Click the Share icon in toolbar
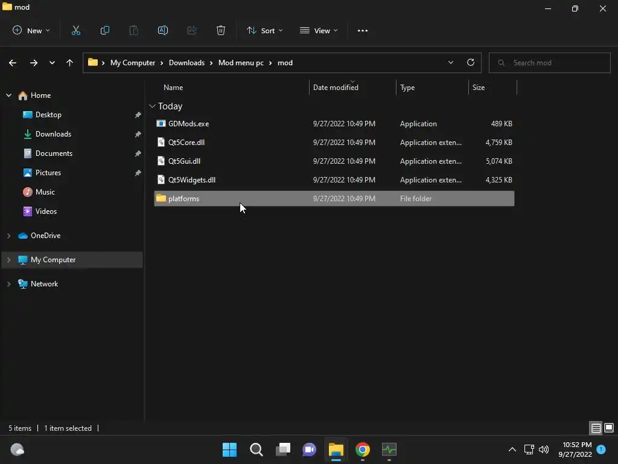The image size is (618, 464). pos(192,30)
